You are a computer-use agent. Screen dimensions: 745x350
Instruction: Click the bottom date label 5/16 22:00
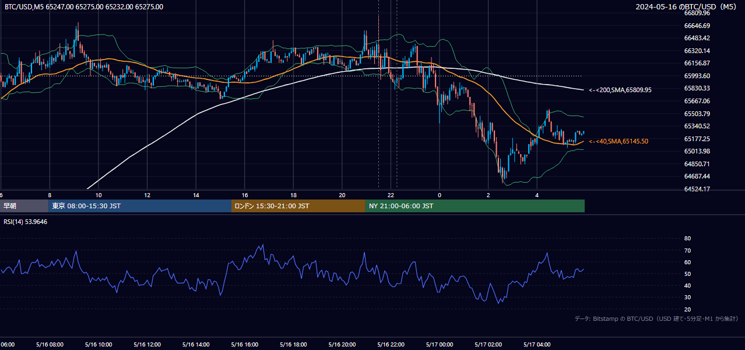tap(391, 345)
